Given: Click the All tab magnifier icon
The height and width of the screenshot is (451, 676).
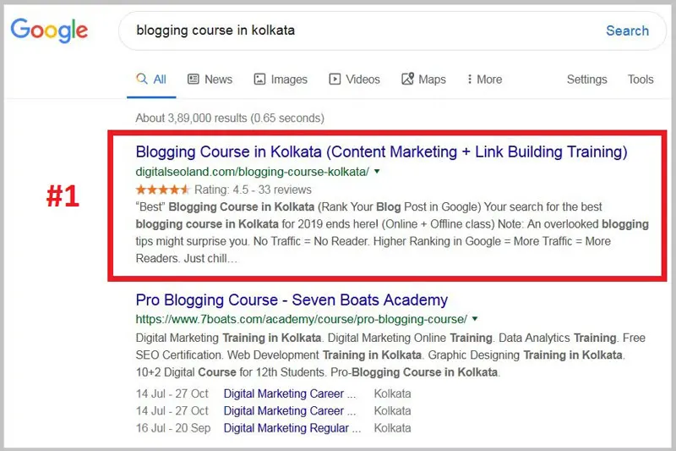Looking at the screenshot, I should (x=142, y=79).
